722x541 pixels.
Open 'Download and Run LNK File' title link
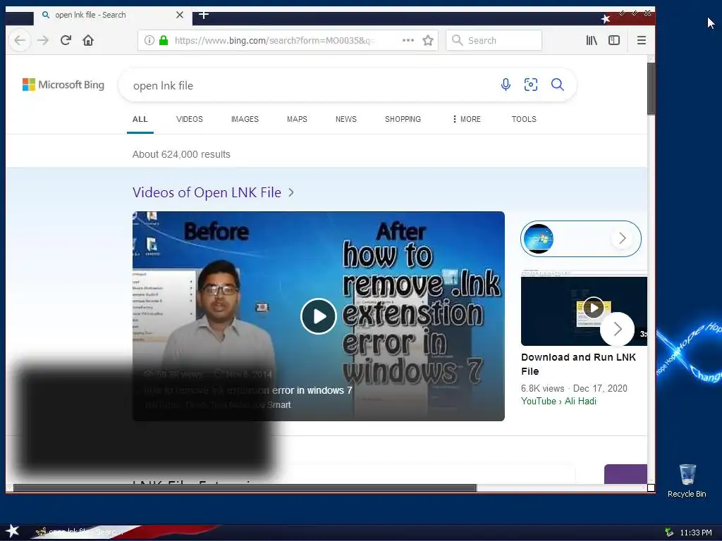click(x=578, y=364)
